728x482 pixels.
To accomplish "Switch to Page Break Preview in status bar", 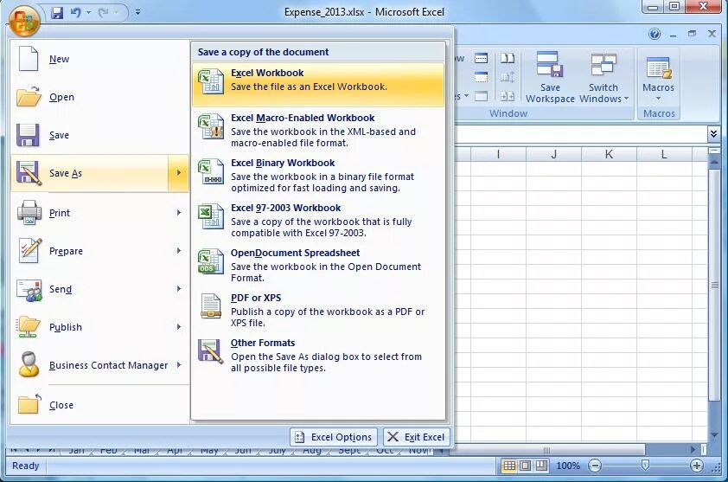I will 541,466.
